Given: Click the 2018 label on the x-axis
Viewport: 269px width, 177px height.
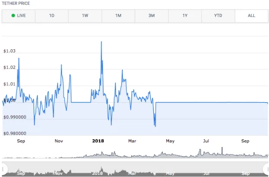Looking at the screenshot, I should (99, 141).
